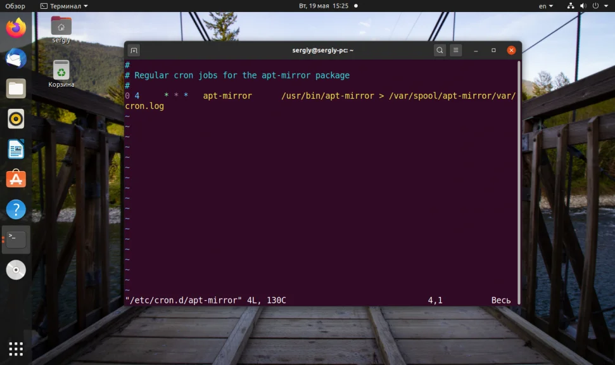Minimize the terminal window
Viewport: 615px width, 365px height.
coord(476,50)
